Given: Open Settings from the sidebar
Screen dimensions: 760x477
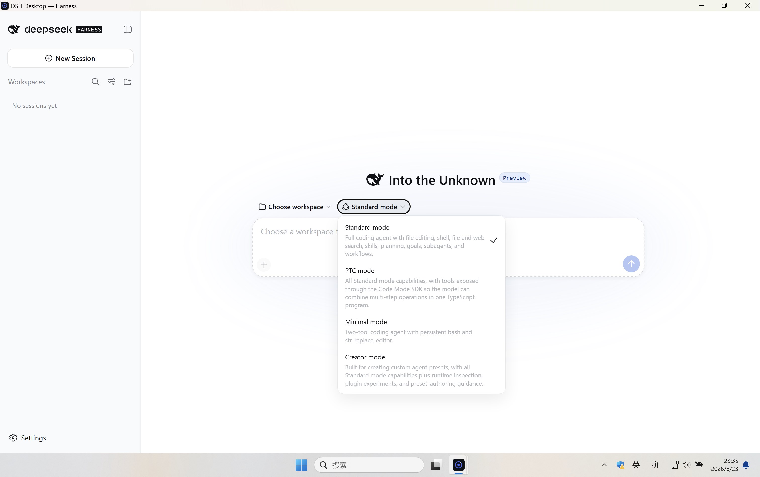Looking at the screenshot, I should [27, 438].
